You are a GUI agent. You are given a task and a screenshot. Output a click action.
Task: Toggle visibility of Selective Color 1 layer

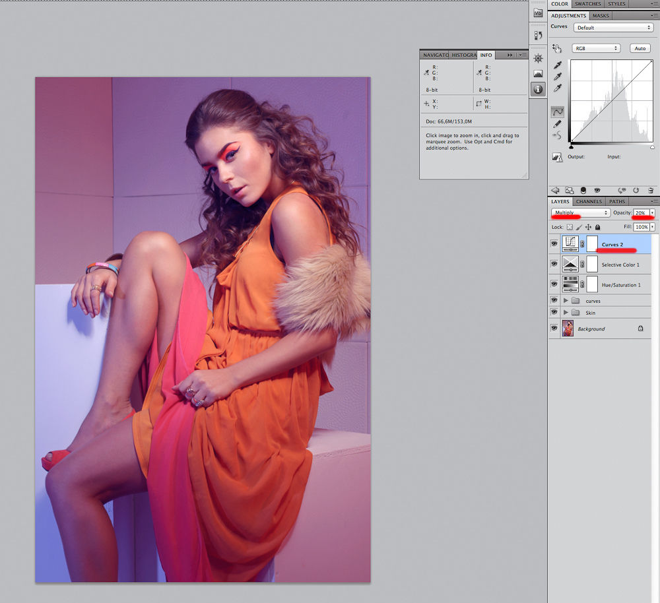click(x=554, y=264)
